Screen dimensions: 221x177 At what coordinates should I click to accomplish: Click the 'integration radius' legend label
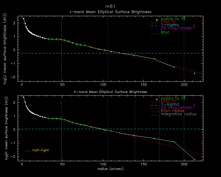pos(178,114)
